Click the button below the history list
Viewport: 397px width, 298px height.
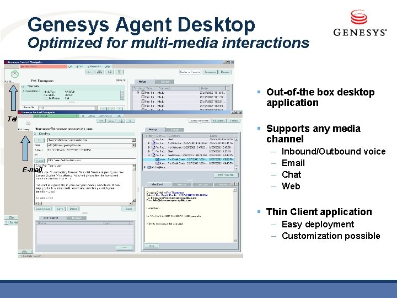[x=226, y=175]
